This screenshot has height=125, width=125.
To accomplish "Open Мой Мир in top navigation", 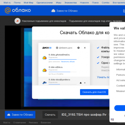I will [28, 2].
